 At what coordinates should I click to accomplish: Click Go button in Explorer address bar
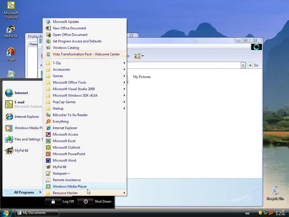pyautogui.click(x=253, y=65)
